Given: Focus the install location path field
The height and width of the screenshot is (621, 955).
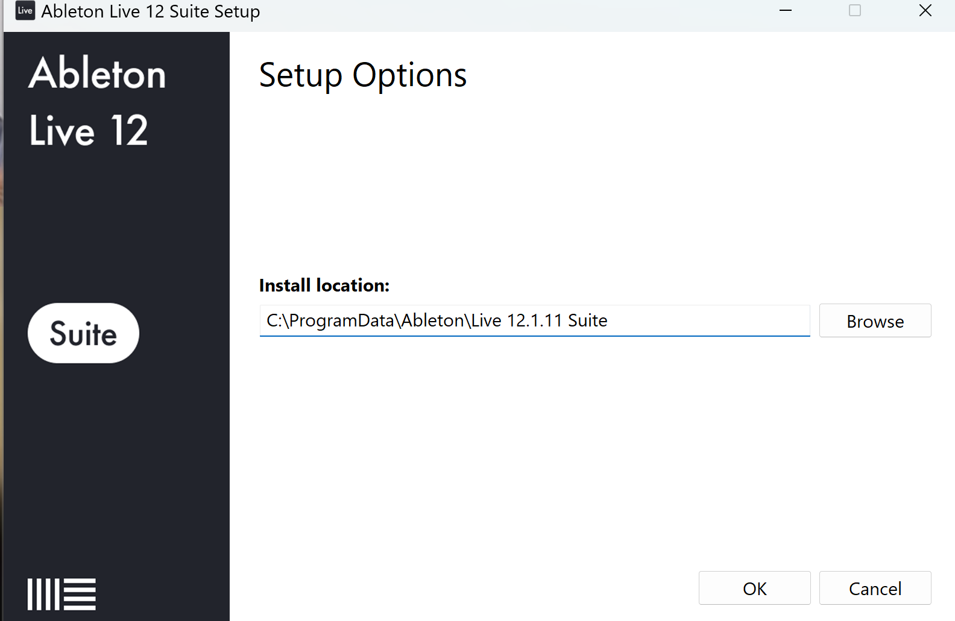Looking at the screenshot, I should [x=705, y=320].
